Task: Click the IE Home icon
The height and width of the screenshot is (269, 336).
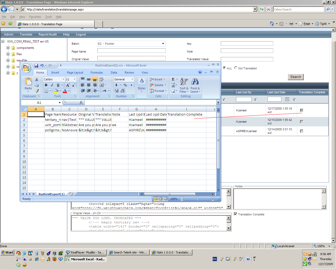Action: (272, 24)
